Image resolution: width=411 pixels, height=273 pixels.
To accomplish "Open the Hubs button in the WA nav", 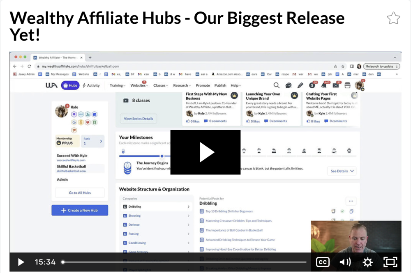I will (70, 85).
